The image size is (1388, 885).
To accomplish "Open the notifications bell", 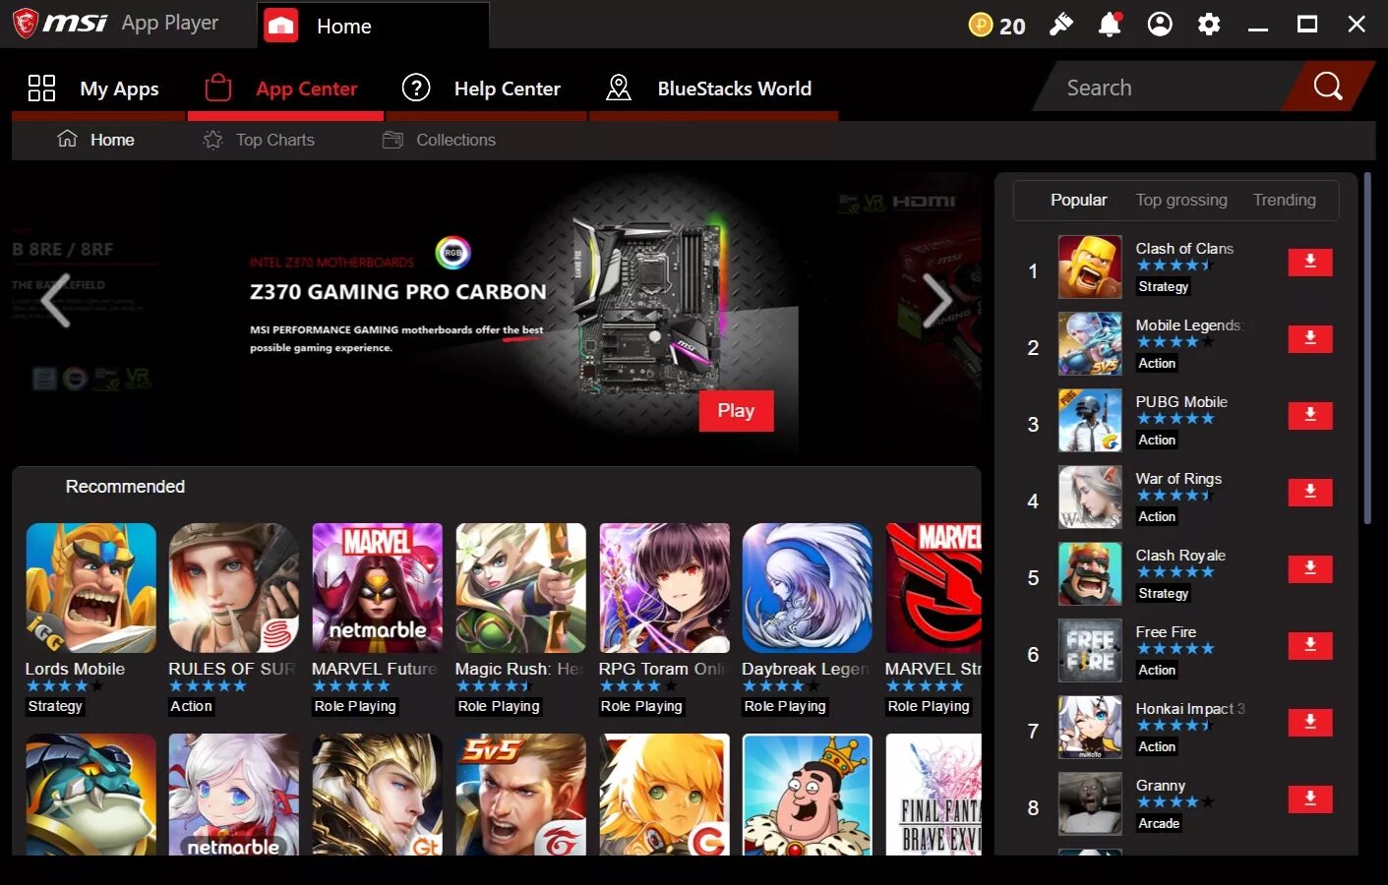I will tap(1110, 25).
